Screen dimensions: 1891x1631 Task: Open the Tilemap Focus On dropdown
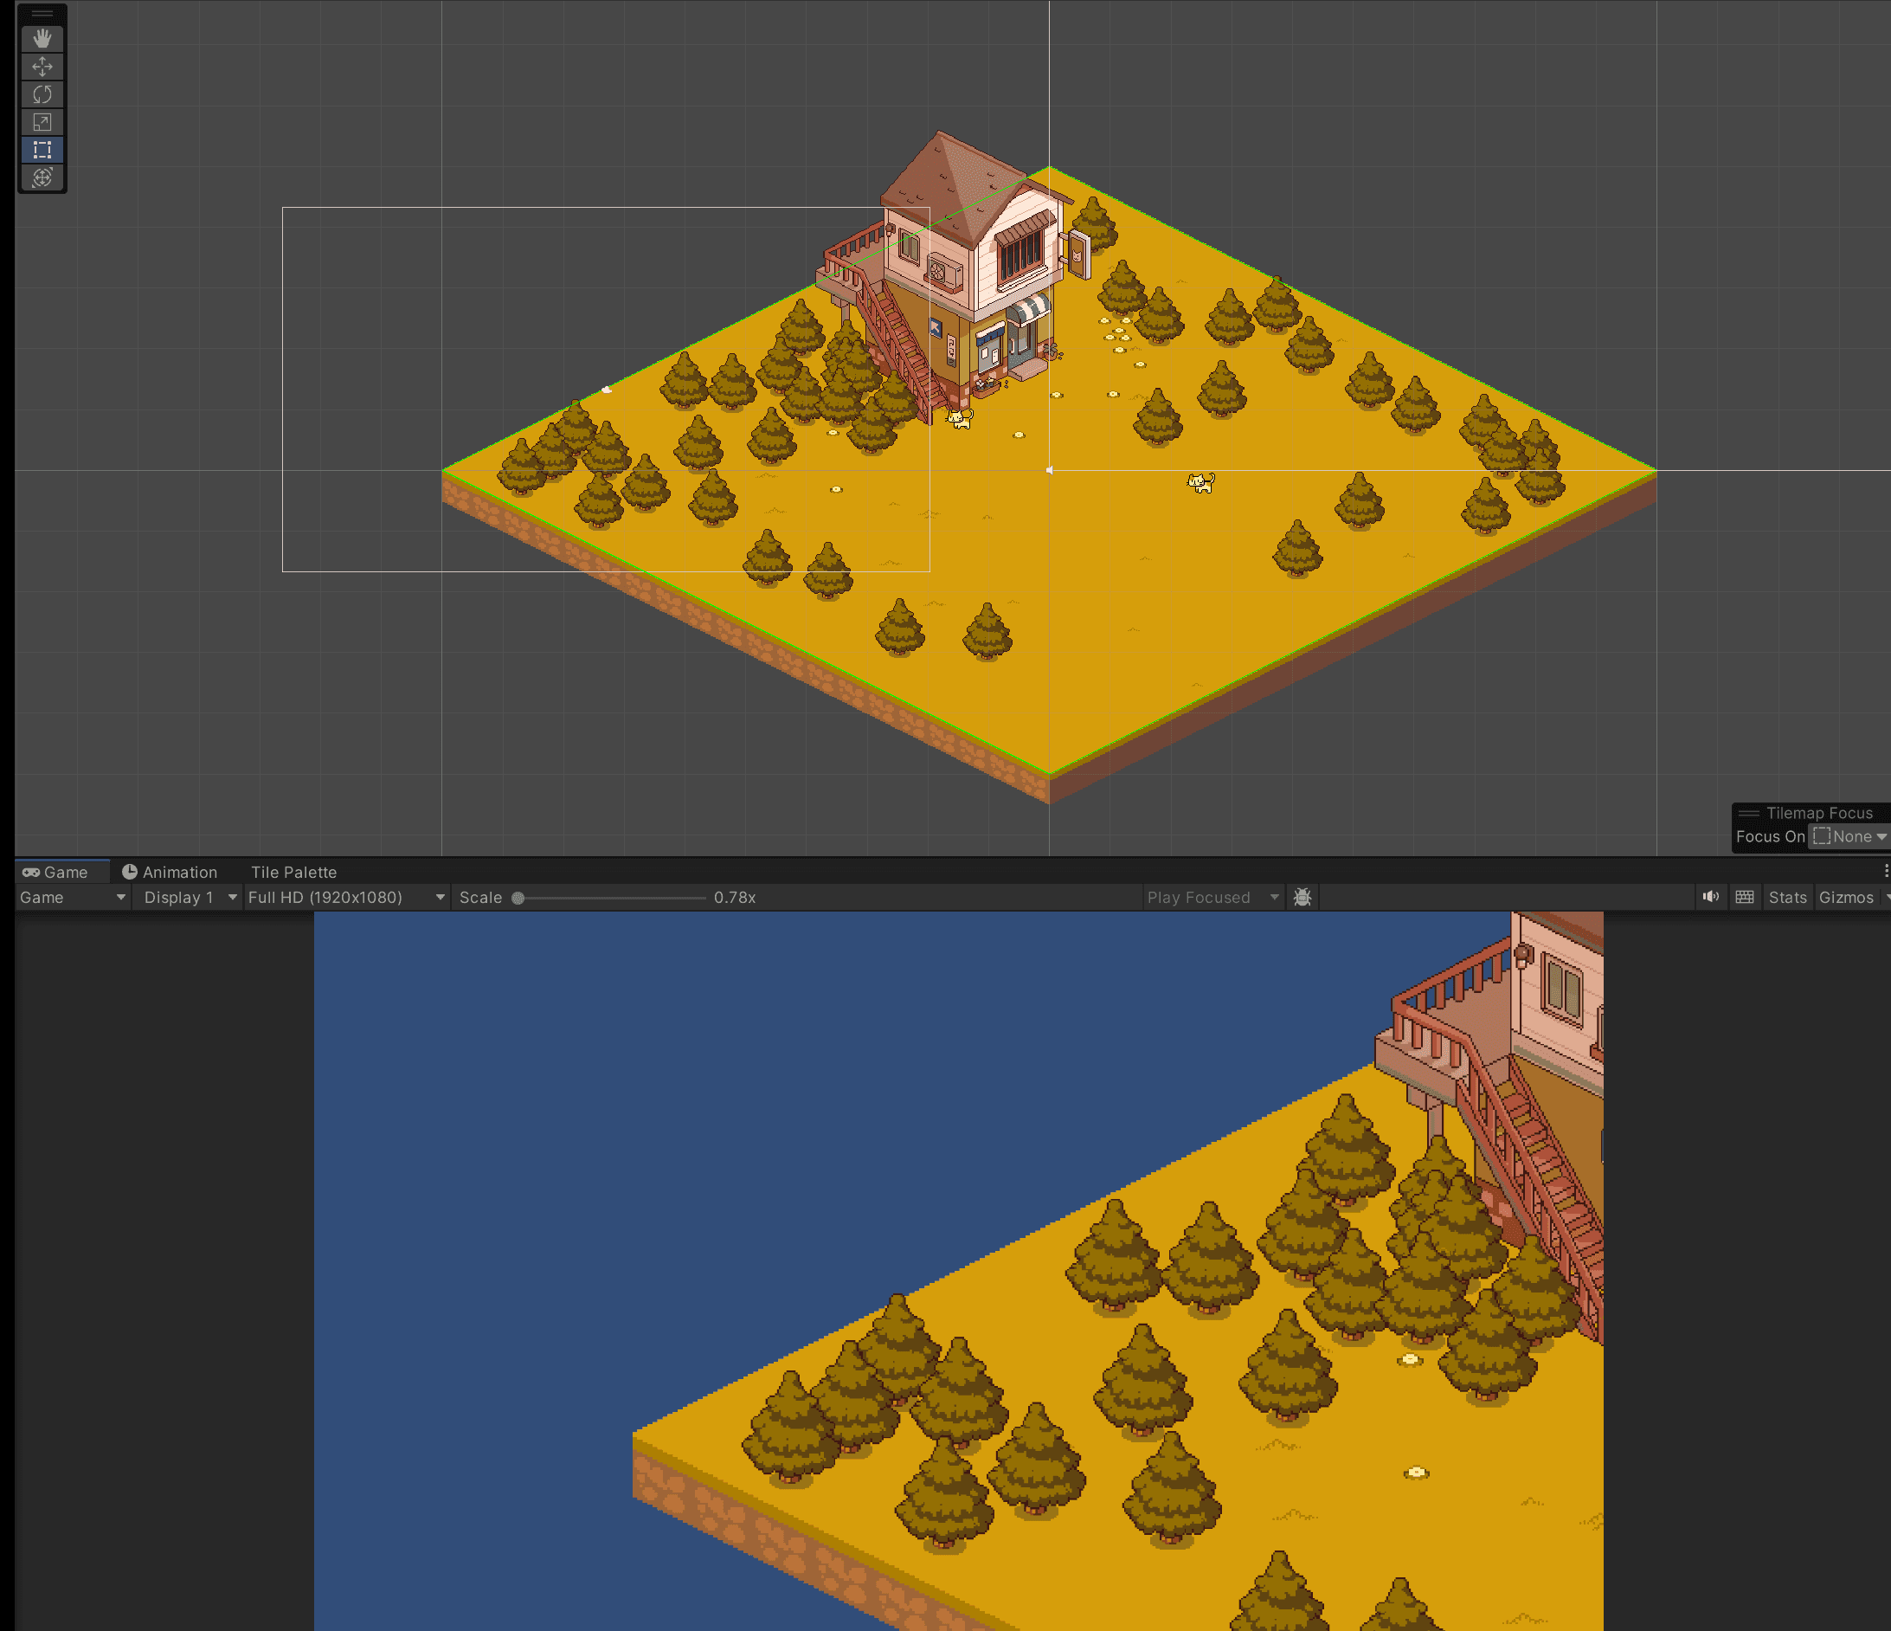(1850, 836)
